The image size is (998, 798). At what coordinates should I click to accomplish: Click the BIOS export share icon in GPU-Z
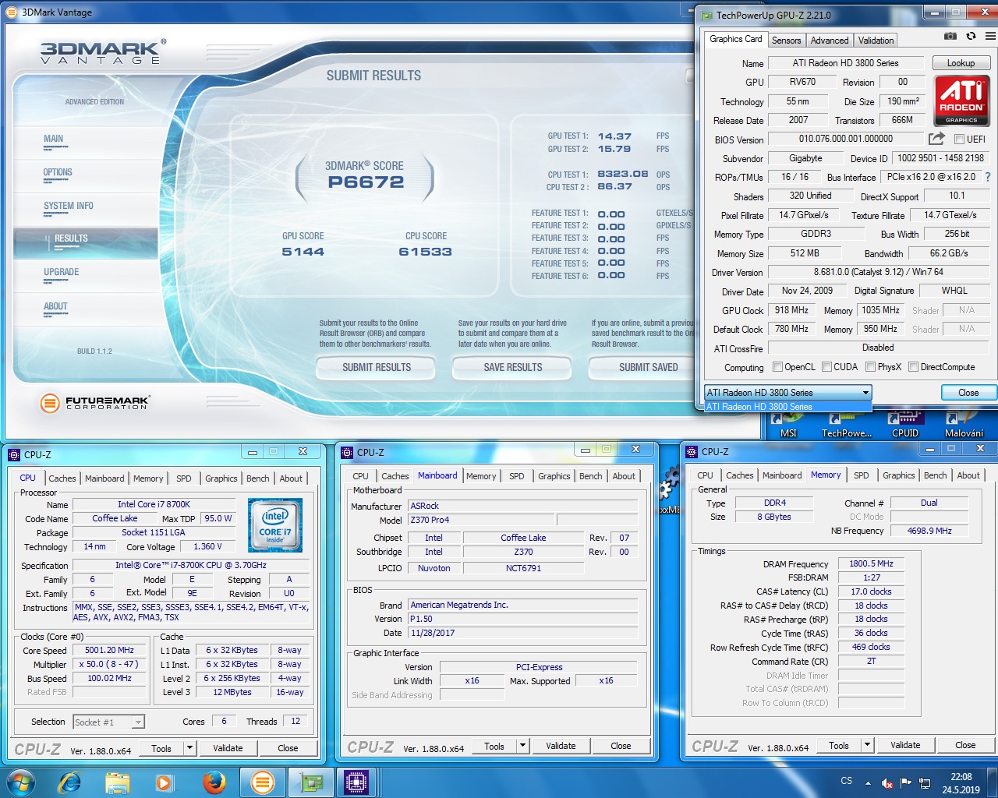pos(937,139)
